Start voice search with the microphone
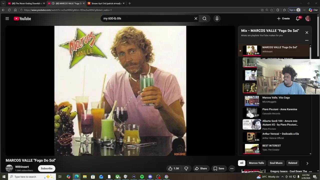Viewport: 320px width, 180px height. tap(217, 18)
